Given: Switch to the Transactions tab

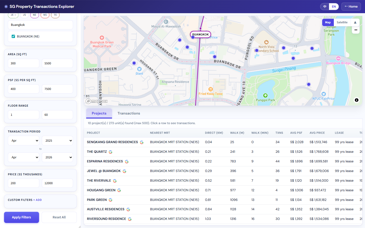Looking at the screenshot, I should (129, 113).
